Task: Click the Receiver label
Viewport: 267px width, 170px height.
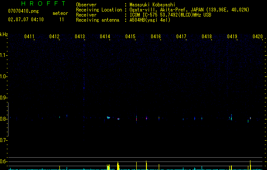Action: (86, 15)
